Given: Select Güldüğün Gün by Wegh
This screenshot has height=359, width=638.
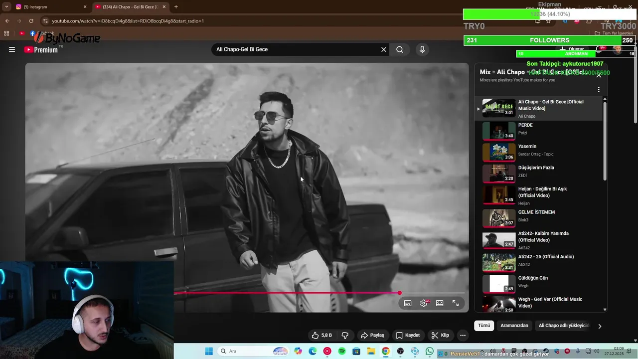Looking at the screenshot, I should coord(538,284).
